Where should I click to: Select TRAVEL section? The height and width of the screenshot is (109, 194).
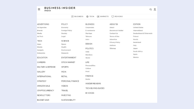click(65, 90)
